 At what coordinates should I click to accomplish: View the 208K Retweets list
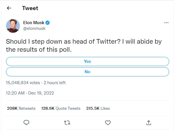(x=21, y=108)
